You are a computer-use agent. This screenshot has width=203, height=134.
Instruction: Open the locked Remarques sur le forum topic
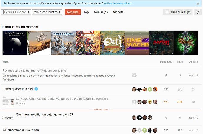tap(22, 130)
